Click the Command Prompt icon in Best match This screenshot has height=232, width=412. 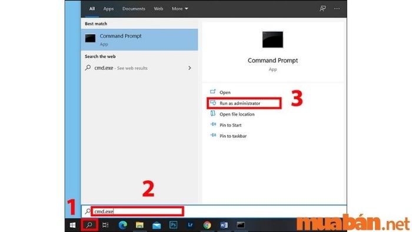click(90, 38)
